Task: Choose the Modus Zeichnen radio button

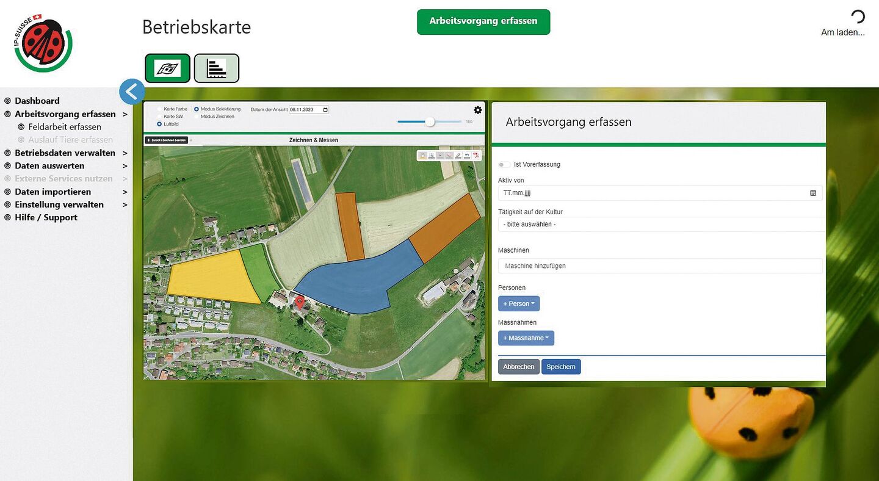Action: (x=197, y=117)
